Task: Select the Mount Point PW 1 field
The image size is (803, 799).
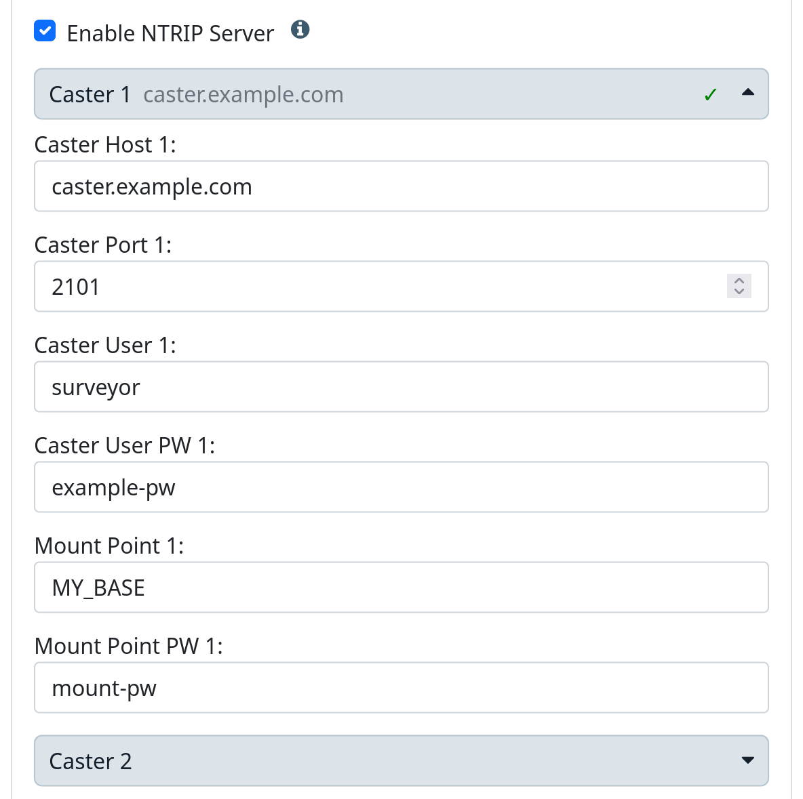Action: [401, 687]
